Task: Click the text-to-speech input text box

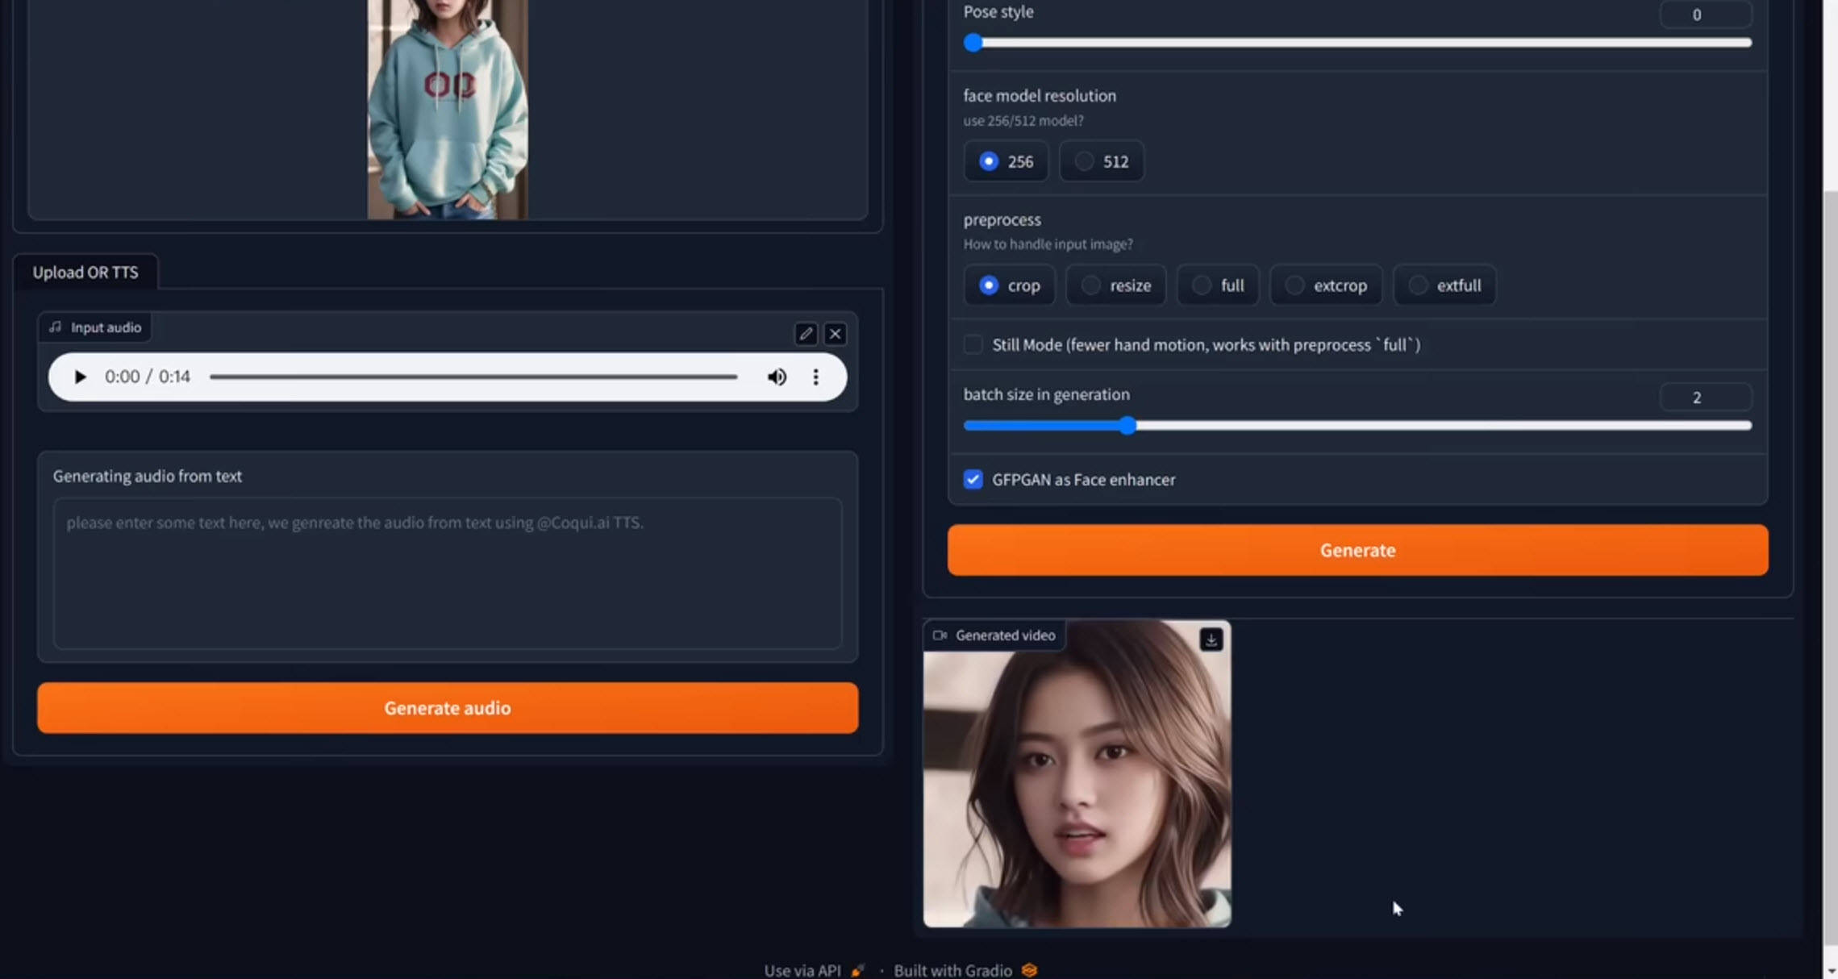Action: tap(448, 573)
